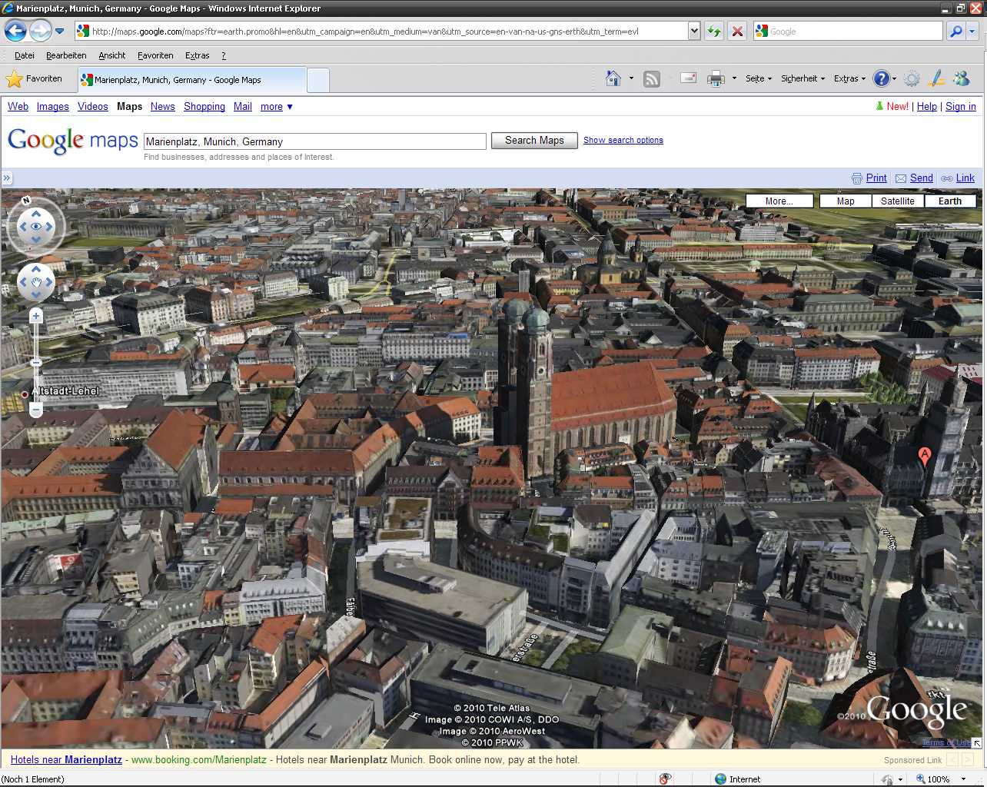Click the zoom slider handle
Screen dimensions: 987x787
pyautogui.click(x=36, y=362)
